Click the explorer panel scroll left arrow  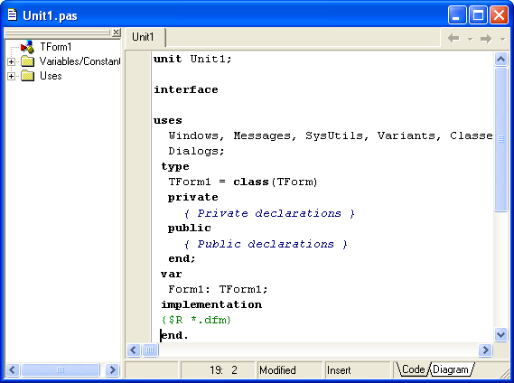tap(13, 369)
